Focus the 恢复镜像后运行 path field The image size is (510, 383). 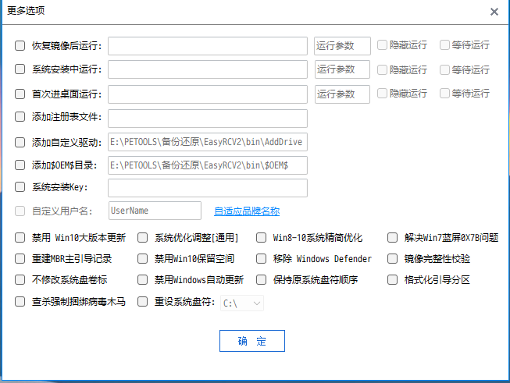coord(208,46)
